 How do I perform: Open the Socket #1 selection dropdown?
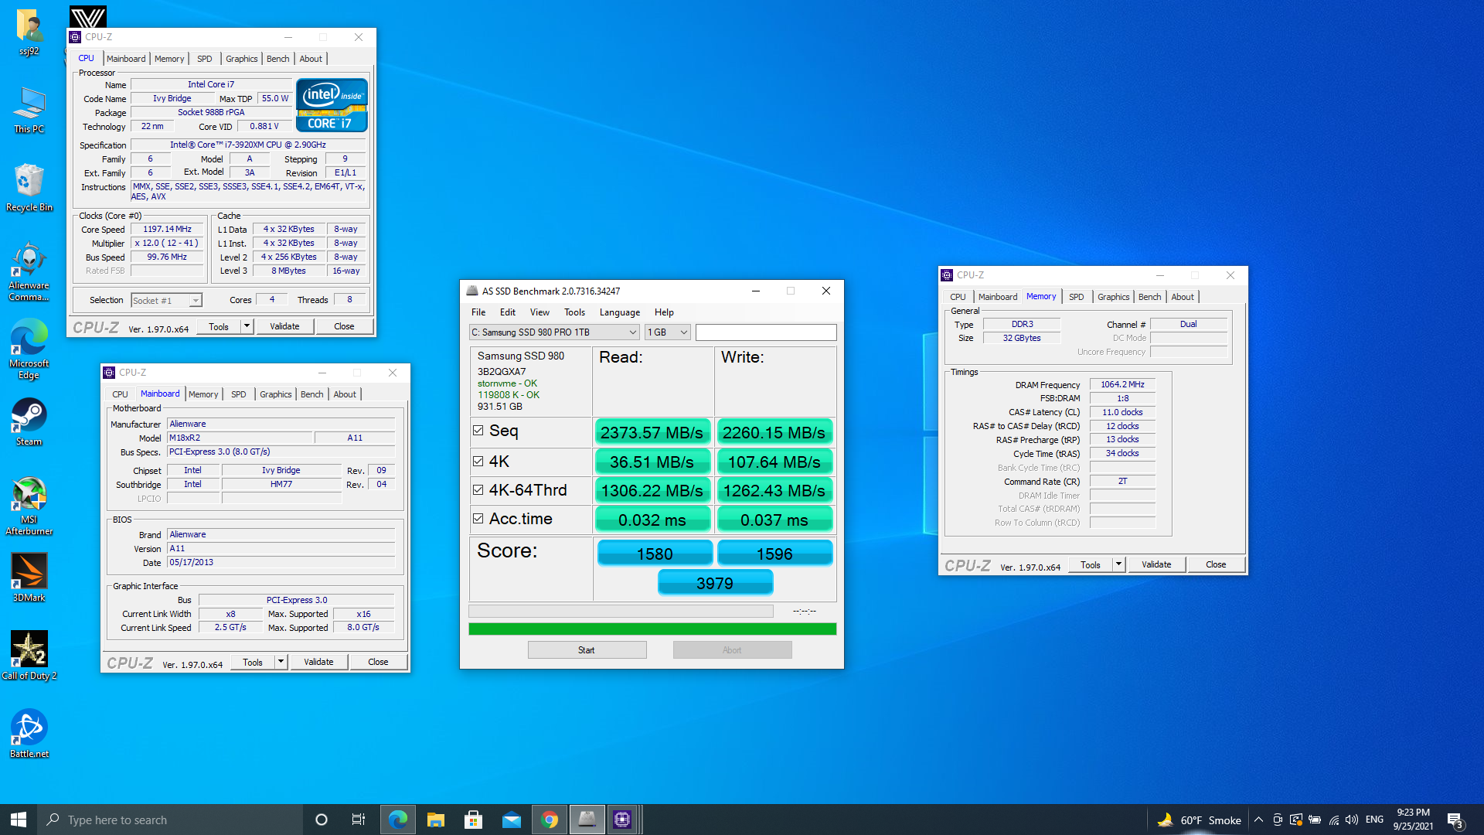point(166,301)
